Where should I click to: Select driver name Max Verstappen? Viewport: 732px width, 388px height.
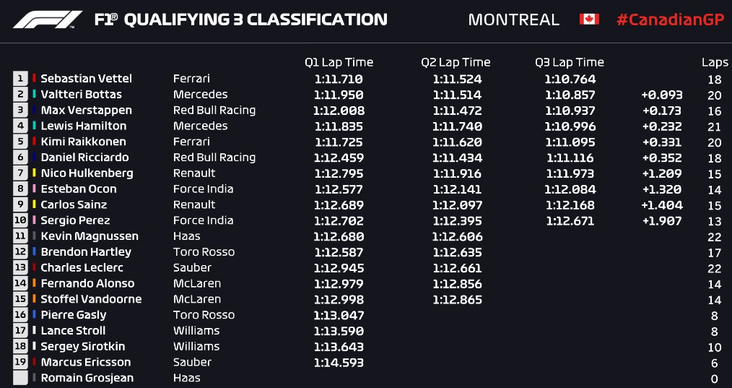point(87,111)
